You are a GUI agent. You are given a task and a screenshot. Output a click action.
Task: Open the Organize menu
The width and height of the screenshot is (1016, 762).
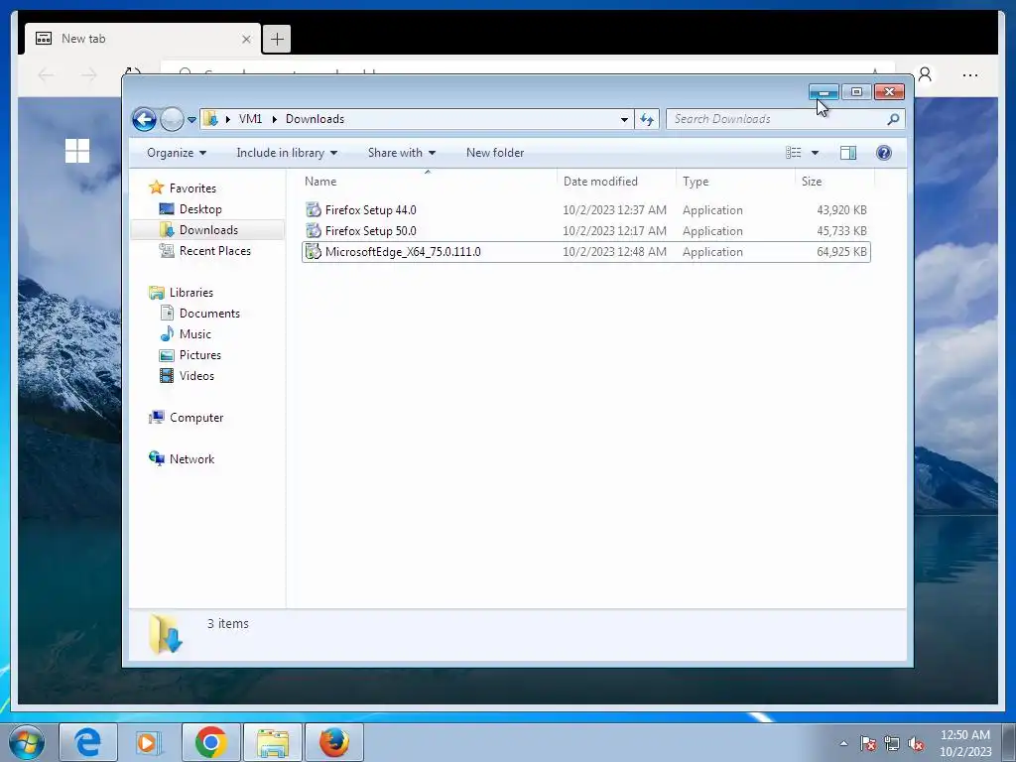pos(177,153)
